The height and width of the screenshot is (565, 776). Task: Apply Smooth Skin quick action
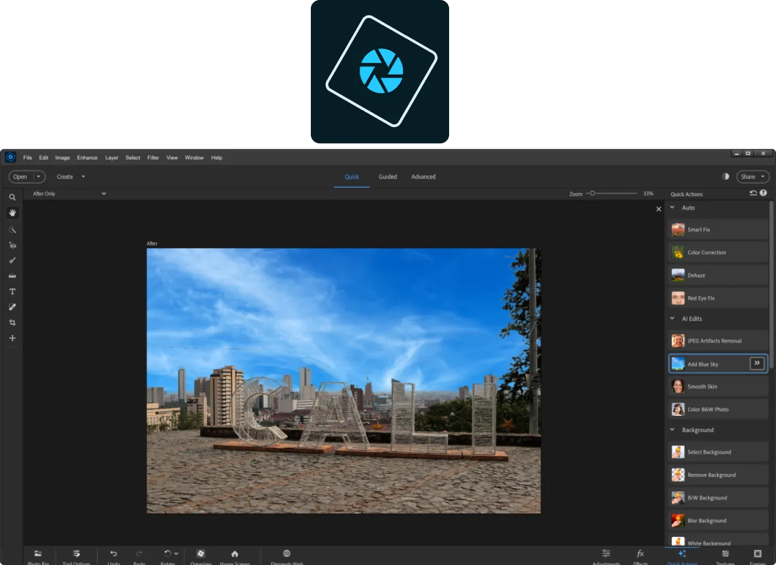pyautogui.click(x=718, y=386)
